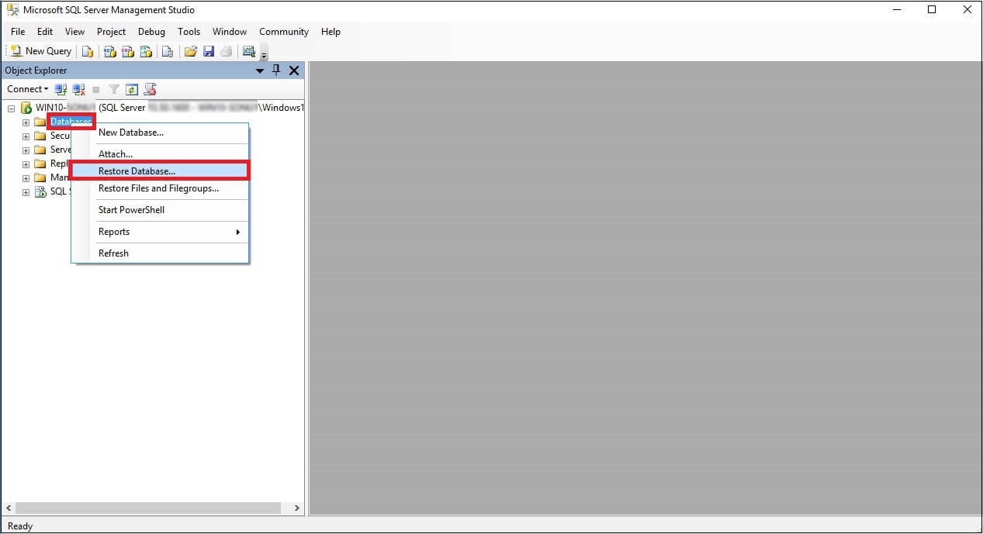
Task: Click the New Query button
Action: (x=41, y=51)
